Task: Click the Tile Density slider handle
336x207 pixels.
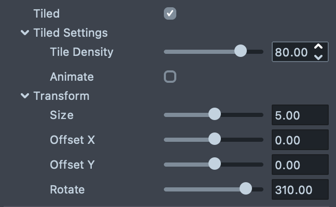Action: tap(241, 51)
